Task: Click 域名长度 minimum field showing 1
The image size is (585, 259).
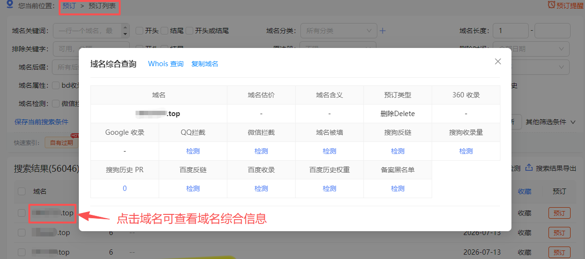Action: click(510, 31)
